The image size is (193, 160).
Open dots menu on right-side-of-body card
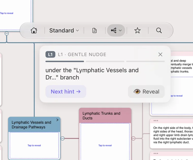(x=156, y=121)
